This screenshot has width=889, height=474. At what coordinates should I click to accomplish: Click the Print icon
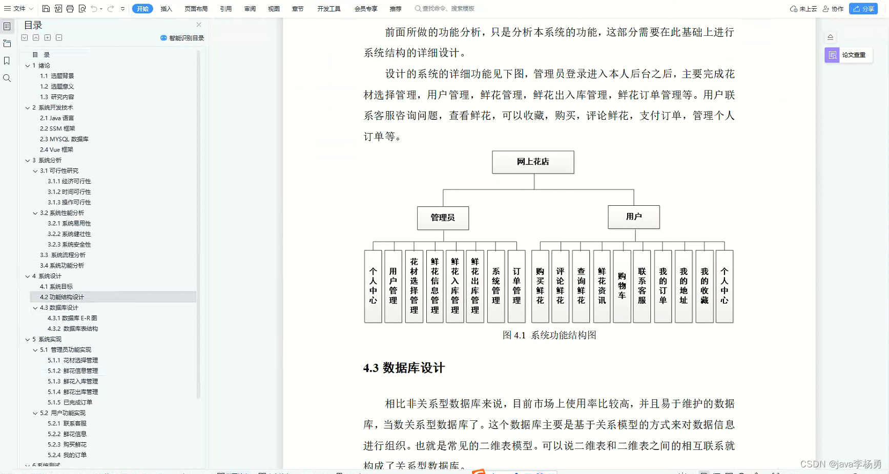pyautogui.click(x=70, y=9)
